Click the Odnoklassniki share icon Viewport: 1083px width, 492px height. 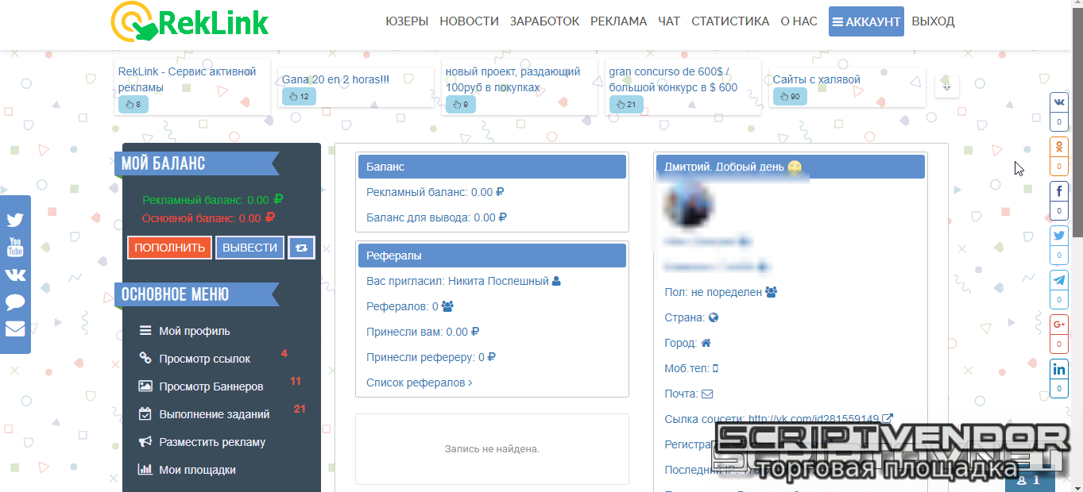tap(1059, 148)
